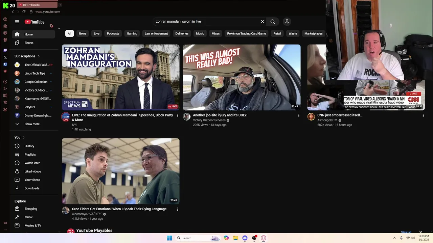Start voice search with the microphone icon
This screenshot has width=433, height=243.
pyautogui.click(x=287, y=22)
